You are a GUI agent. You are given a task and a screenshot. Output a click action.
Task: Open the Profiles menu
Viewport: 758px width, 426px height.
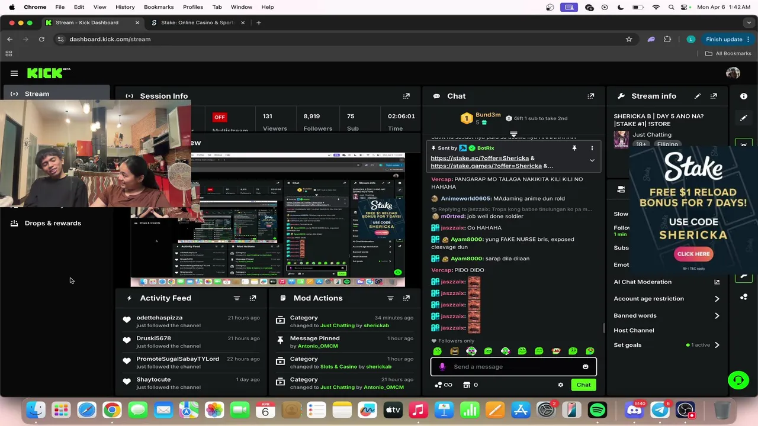pyautogui.click(x=193, y=7)
